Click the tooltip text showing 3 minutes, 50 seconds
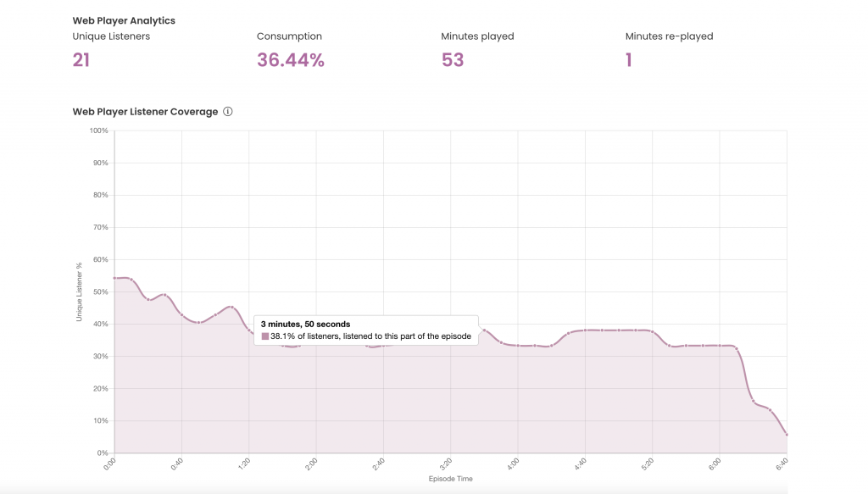This screenshot has height=494, width=868. [x=303, y=324]
